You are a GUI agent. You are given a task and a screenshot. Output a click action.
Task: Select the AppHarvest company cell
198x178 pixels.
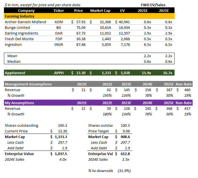pos(15,73)
